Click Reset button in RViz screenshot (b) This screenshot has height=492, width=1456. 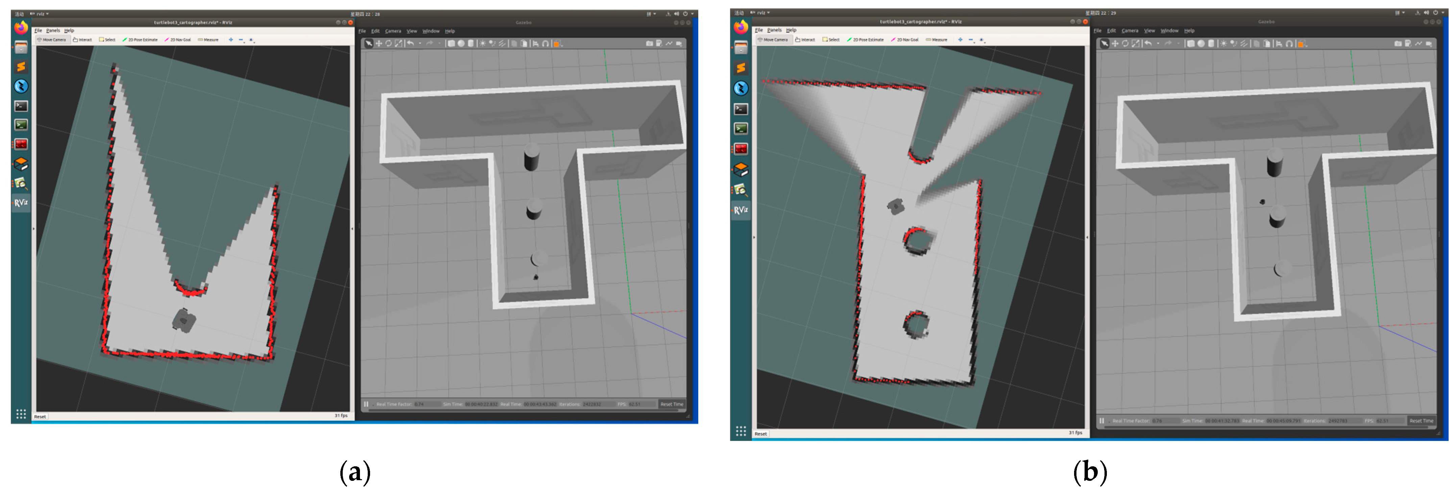pyautogui.click(x=761, y=434)
